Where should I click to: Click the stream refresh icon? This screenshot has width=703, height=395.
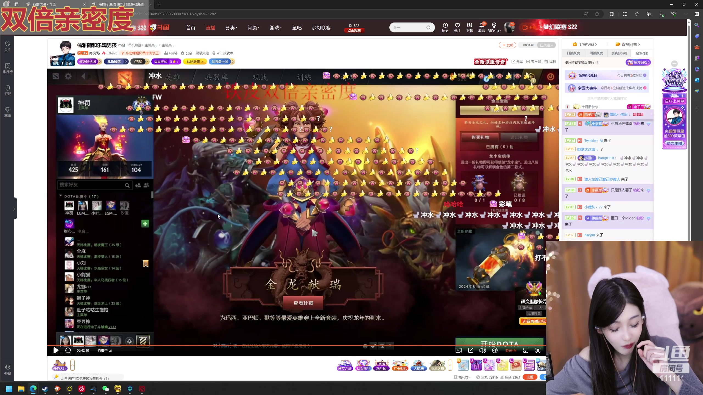pos(68,350)
